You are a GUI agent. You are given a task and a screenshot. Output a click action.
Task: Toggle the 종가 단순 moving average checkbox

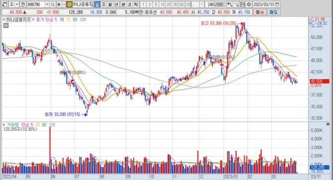click(x=33, y=19)
